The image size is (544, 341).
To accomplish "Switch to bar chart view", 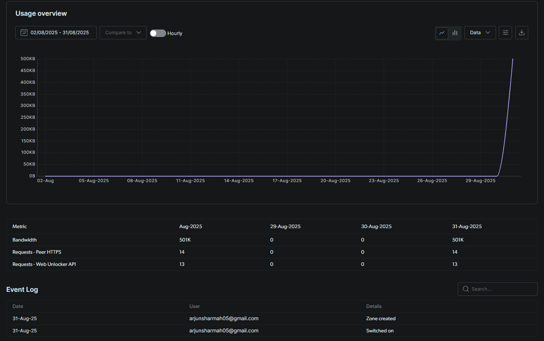I will pyautogui.click(x=455, y=33).
